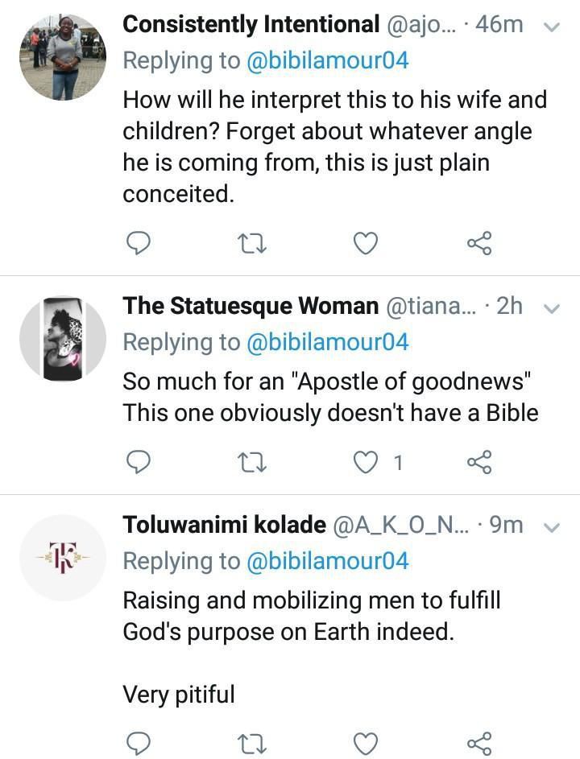Open @bibilamour04 link in Toluwanimi's reply
The image size is (580, 759).
(x=327, y=561)
